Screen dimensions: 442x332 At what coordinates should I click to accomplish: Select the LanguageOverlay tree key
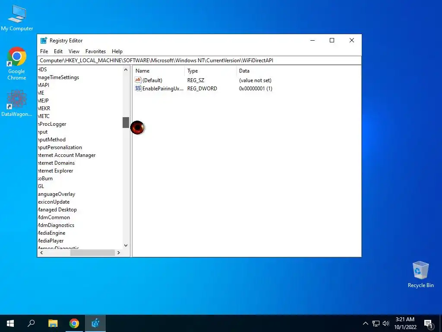[57, 194]
